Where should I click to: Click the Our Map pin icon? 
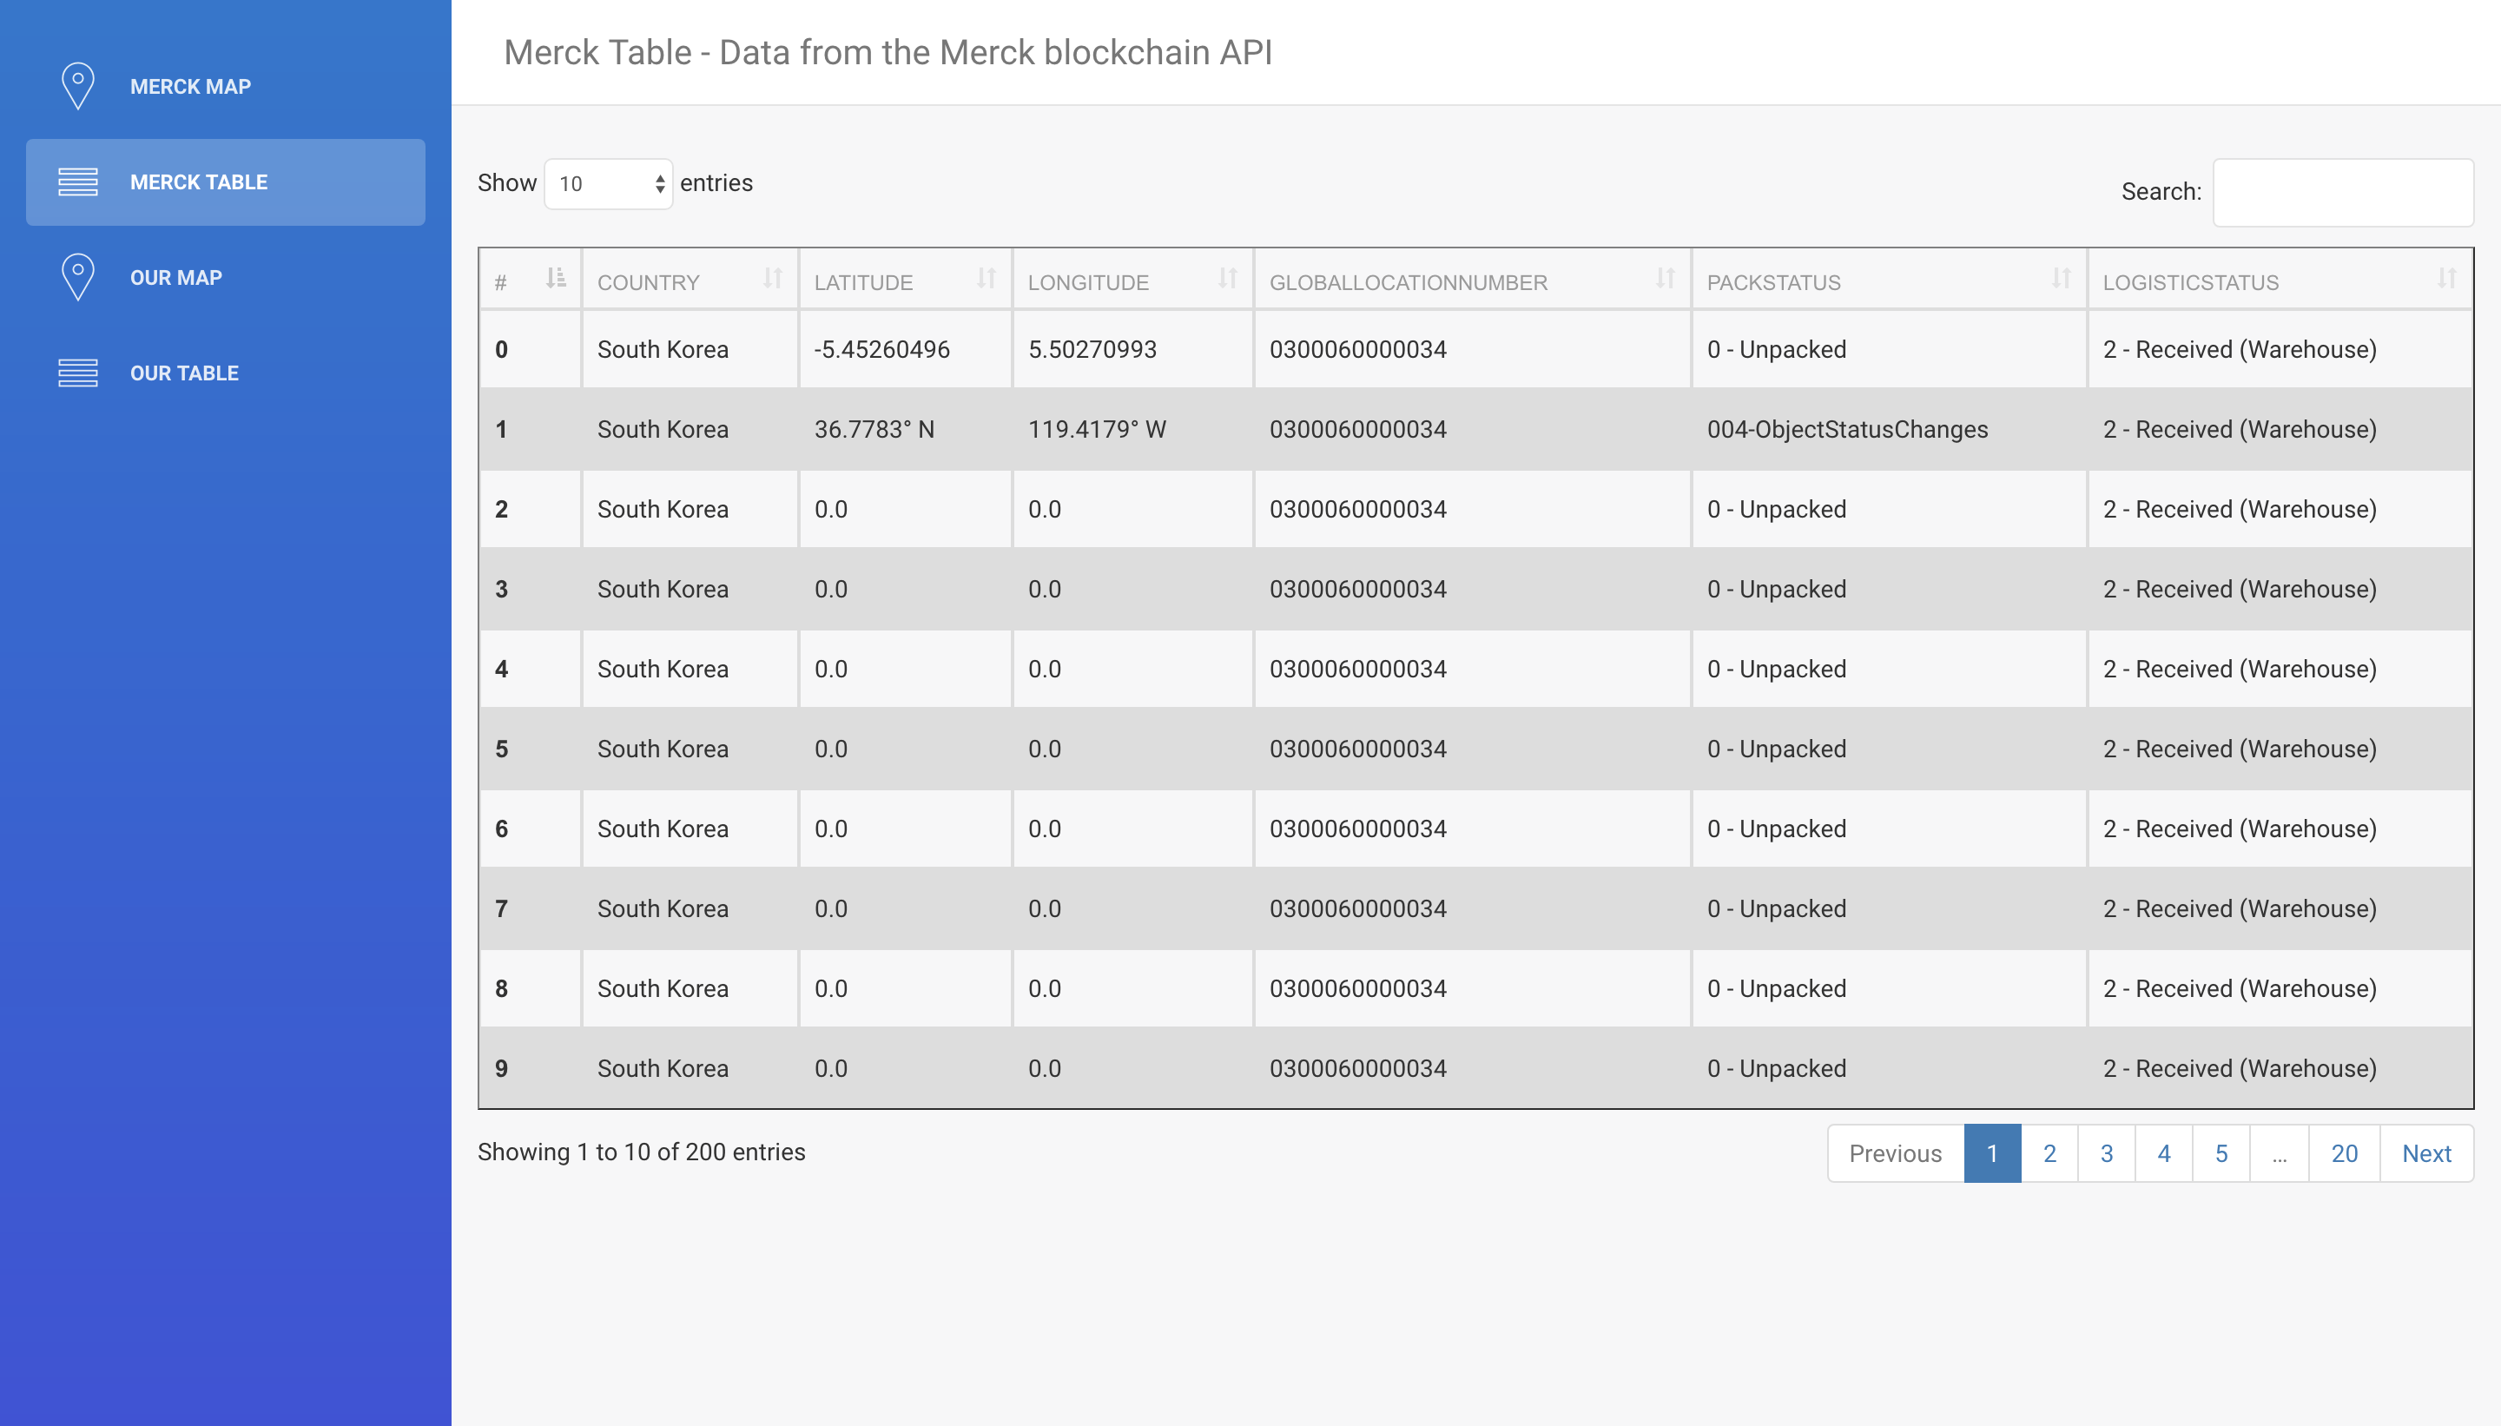(77, 277)
